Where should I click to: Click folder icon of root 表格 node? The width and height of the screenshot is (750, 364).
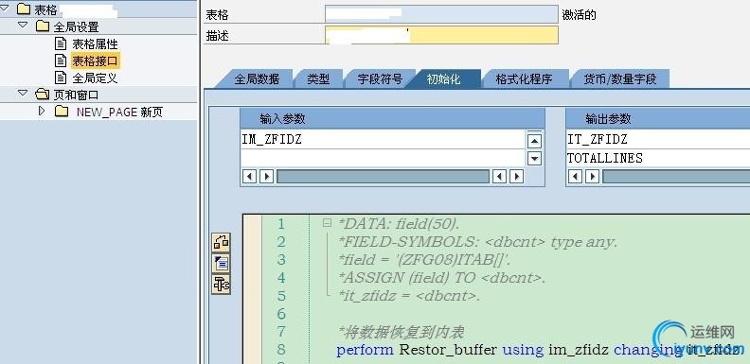coord(24,9)
